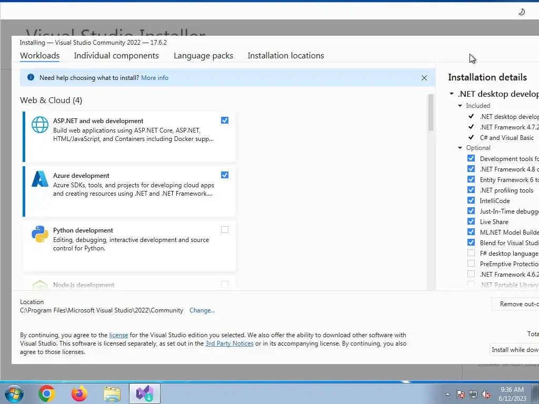Switch to Individual components tab
The height and width of the screenshot is (404, 539).
116,56
